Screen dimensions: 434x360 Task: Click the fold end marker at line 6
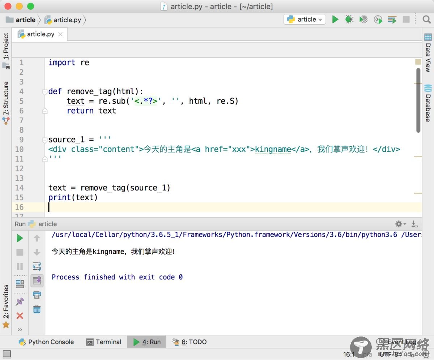45,111
